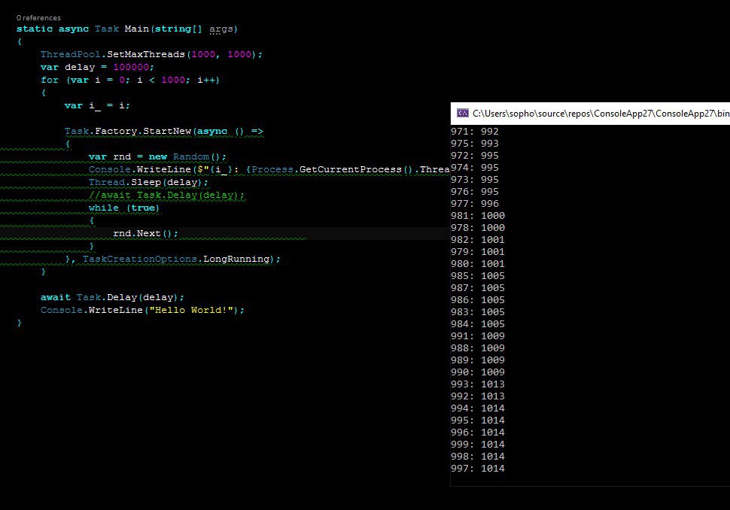
Task: Click the 'while (true)' statement
Action: tap(124, 208)
